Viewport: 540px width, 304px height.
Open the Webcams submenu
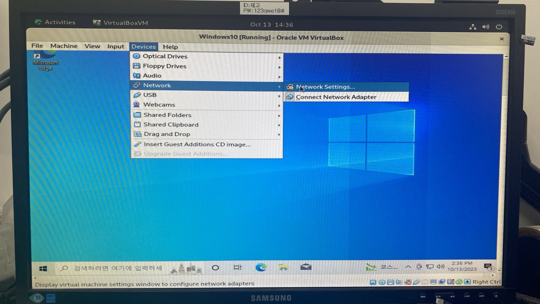[207, 105]
